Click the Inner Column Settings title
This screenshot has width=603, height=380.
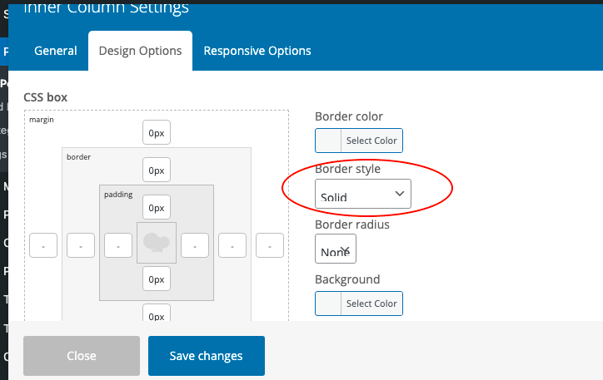coord(106,7)
